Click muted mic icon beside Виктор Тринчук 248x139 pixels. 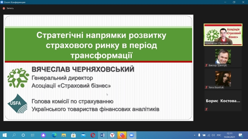pos(206,65)
